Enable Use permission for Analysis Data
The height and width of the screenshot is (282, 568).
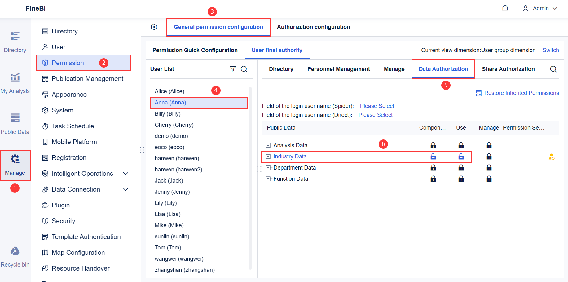(461, 145)
